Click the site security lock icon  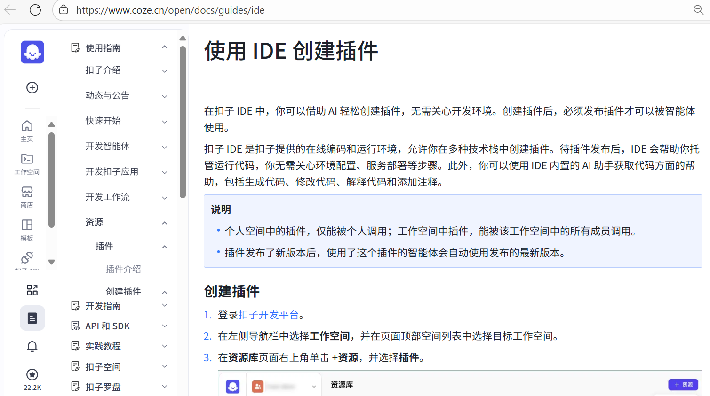(x=64, y=10)
